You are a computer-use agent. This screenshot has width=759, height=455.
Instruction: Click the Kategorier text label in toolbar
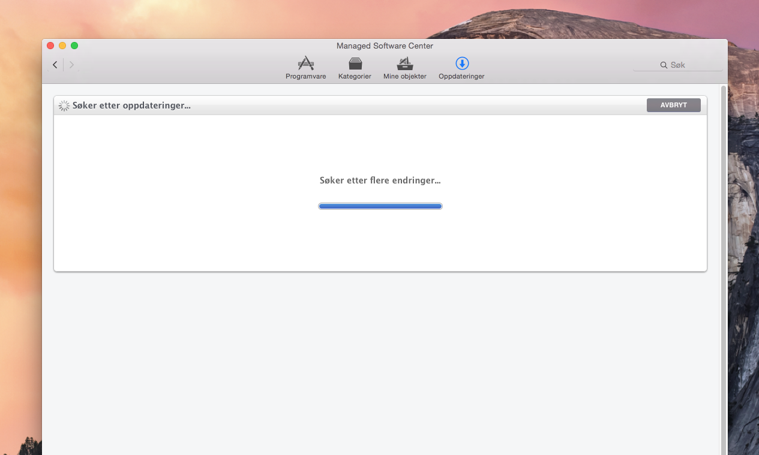click(x=355, y=77)
